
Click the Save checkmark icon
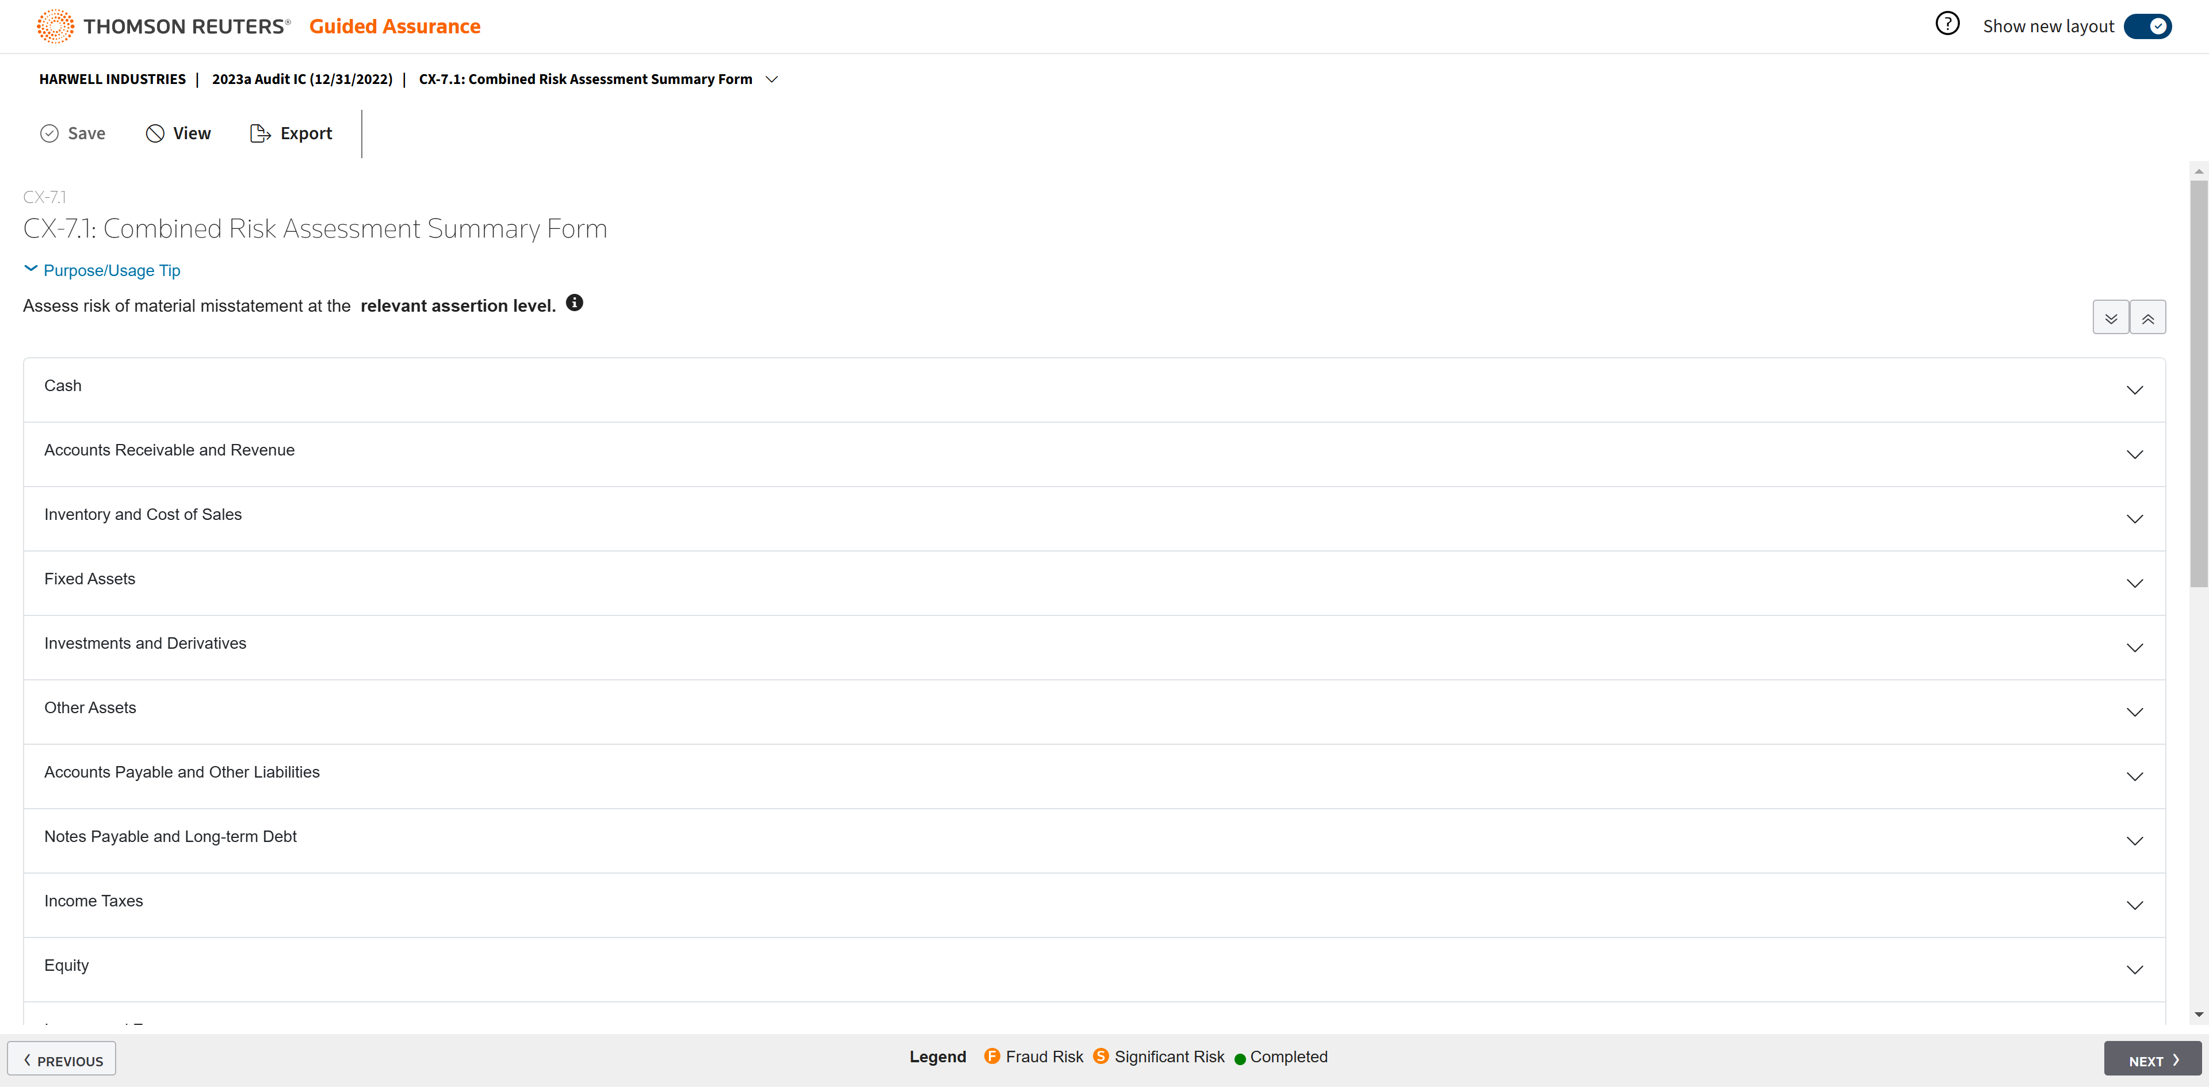(x=49, y=133)
